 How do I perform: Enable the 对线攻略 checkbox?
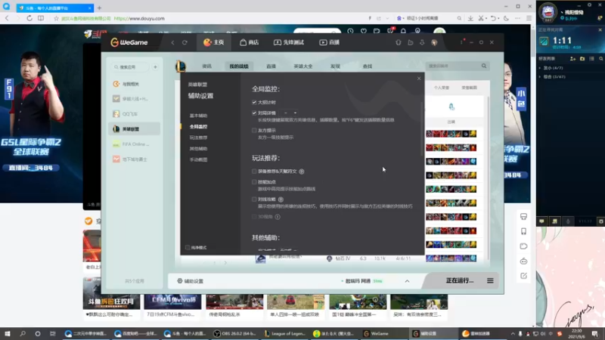pyautogui.click(x=254, y=199)
